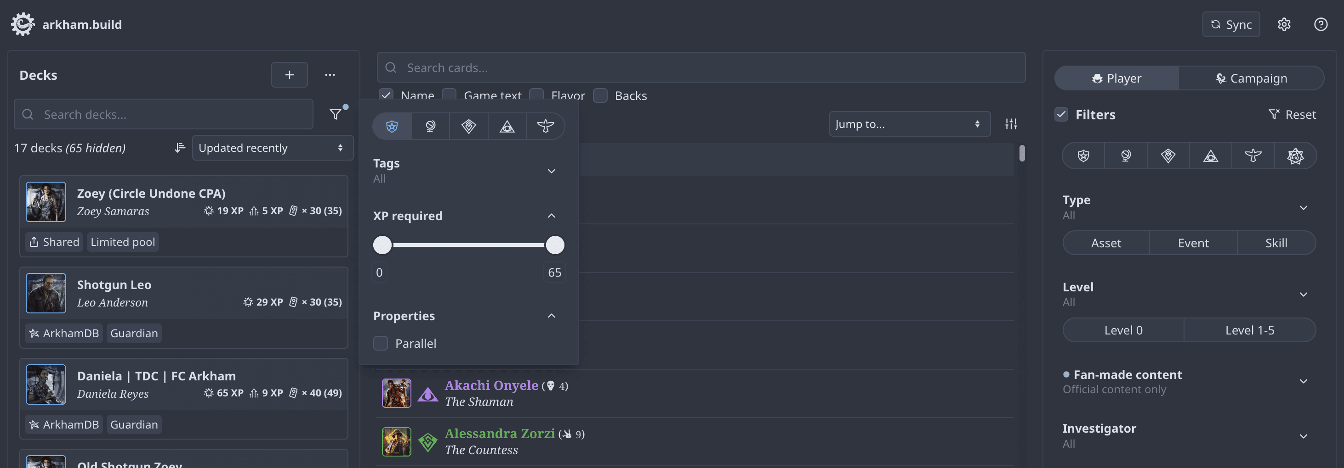Click the Reset filters button

(x=1292, y=115)
